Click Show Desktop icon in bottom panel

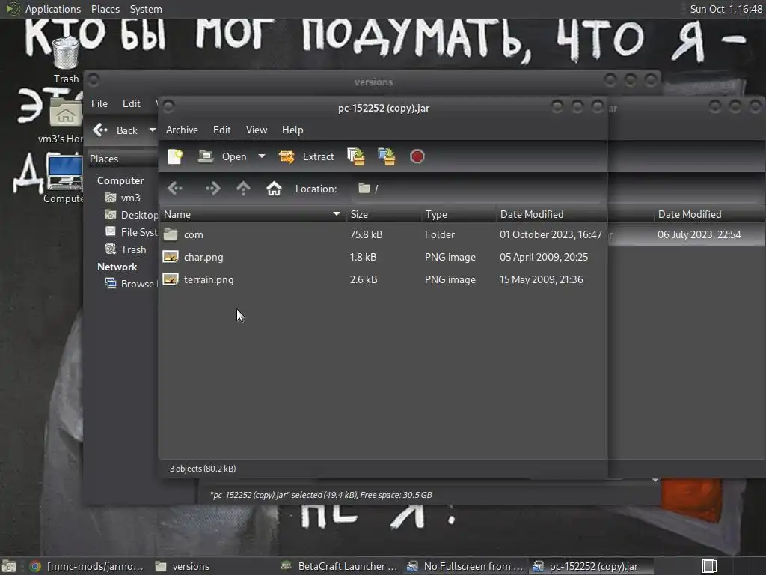click(9, 566)
